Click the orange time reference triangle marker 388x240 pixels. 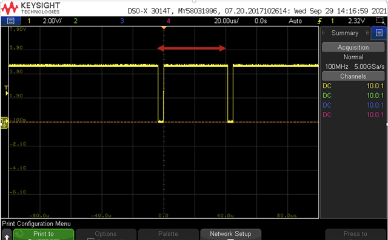point(164,28)
